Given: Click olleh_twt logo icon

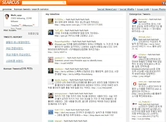Looking at the screenshot, I should point(134,84).
